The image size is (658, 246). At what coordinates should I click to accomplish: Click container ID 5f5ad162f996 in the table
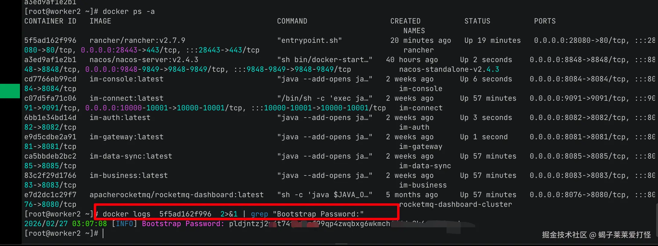coord(50,40)
